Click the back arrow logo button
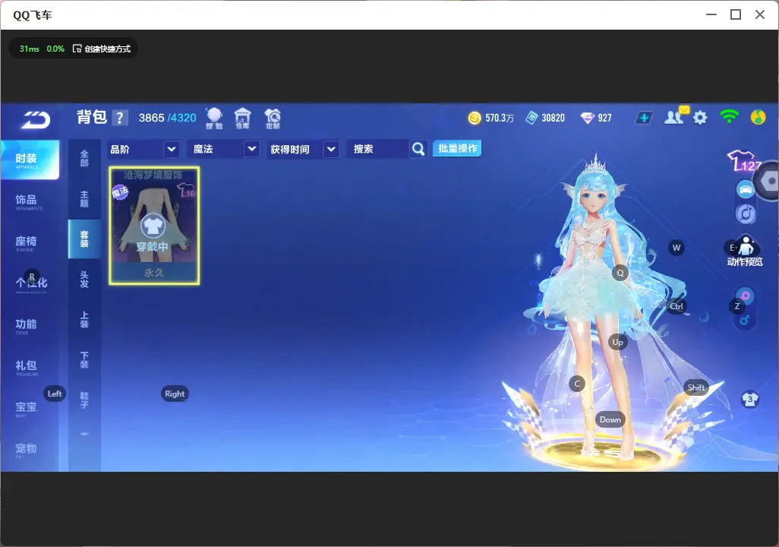The width and height of the screenshot is (779, 547). click(x=36, y=119)
